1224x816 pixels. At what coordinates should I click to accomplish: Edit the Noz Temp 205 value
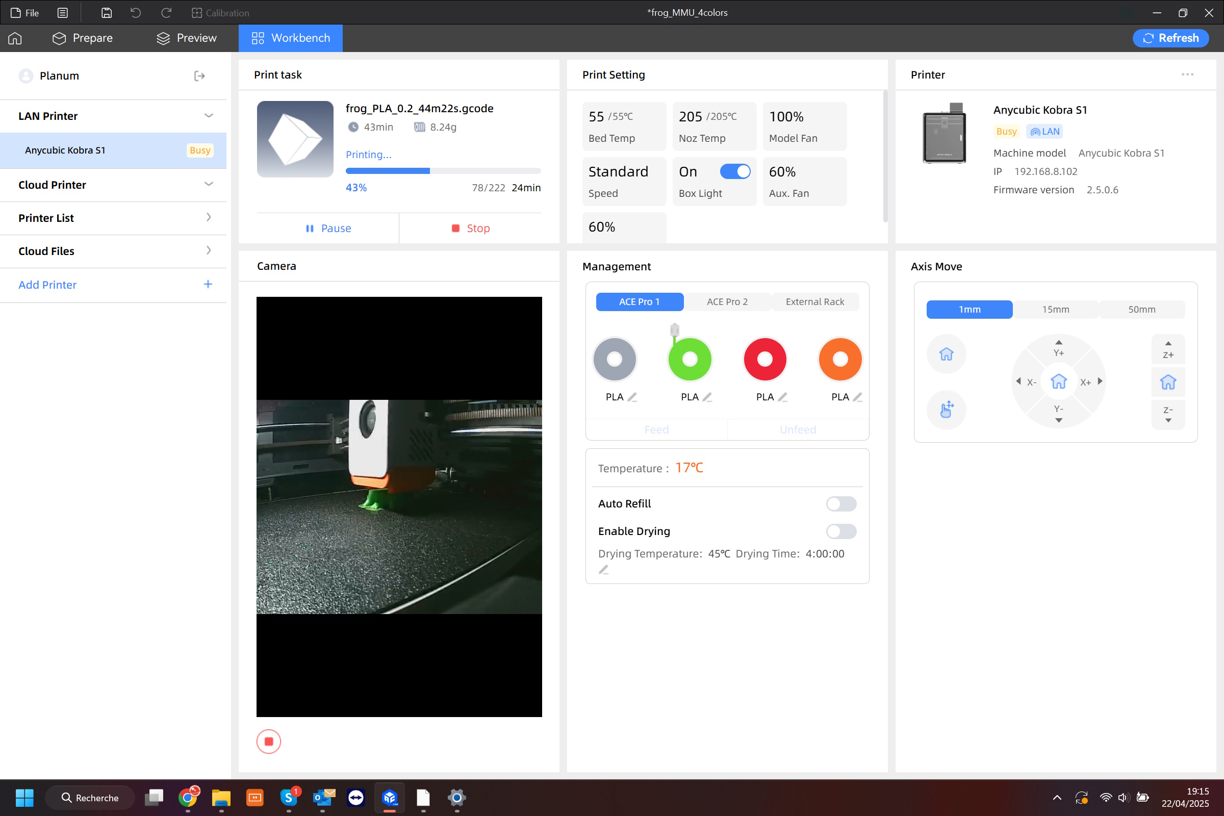[714, 126]
